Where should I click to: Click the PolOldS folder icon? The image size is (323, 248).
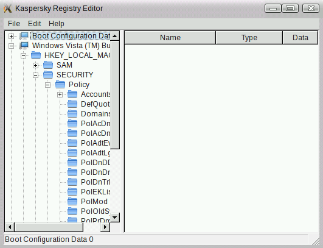(x=72, y=211)
